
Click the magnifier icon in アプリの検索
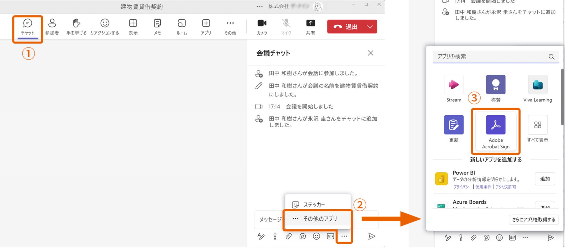click(551, 57)
